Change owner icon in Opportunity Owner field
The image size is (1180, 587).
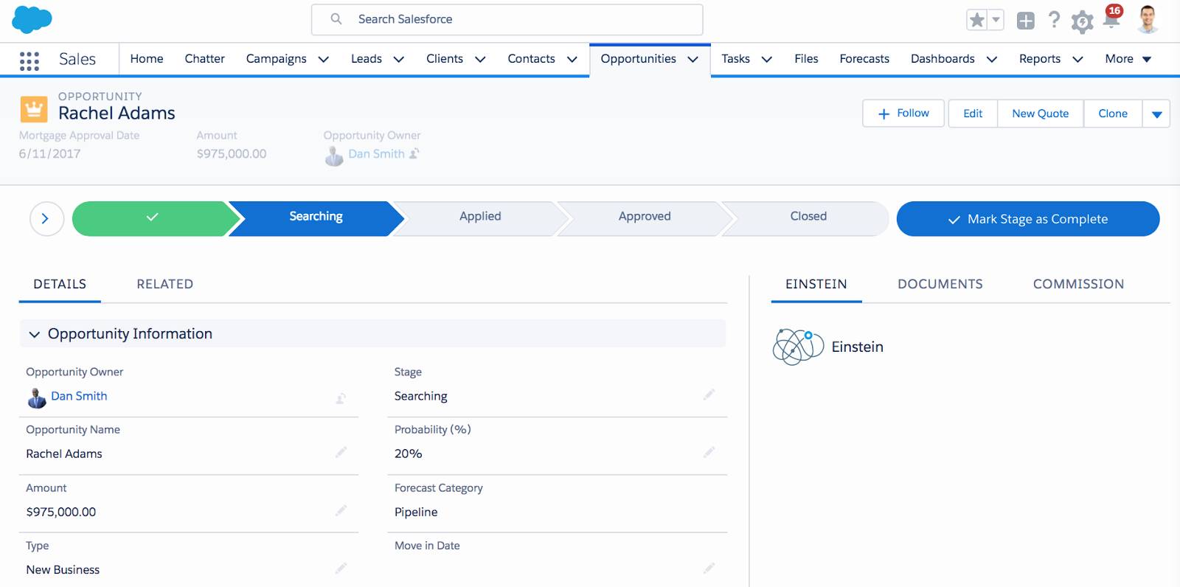(341, 398)
